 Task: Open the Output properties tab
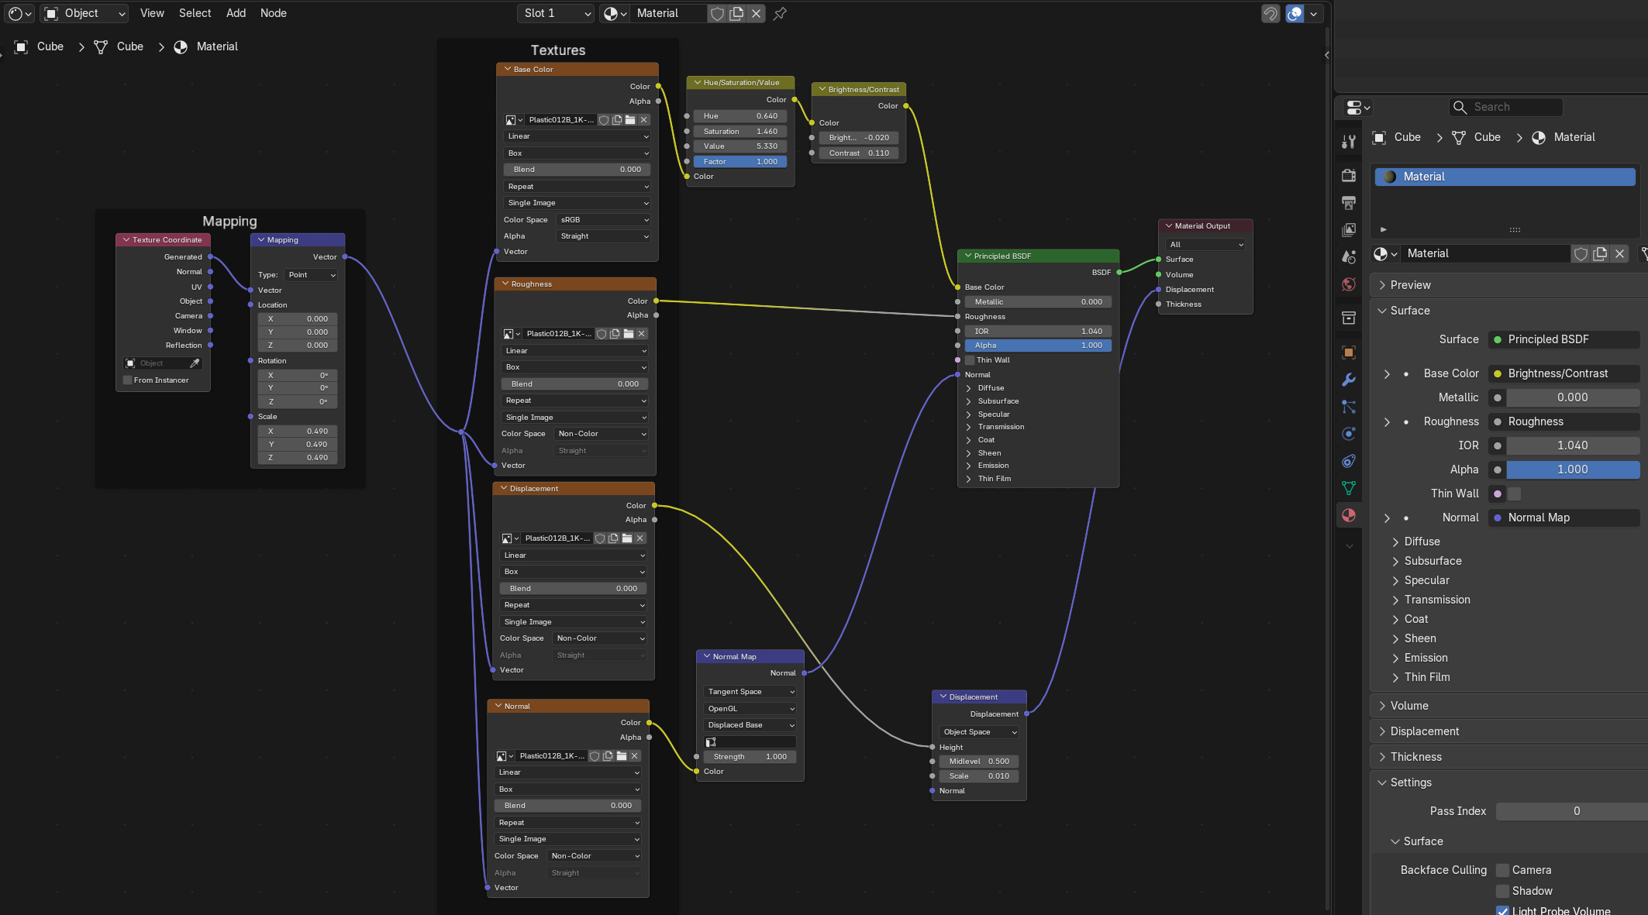1349,203
